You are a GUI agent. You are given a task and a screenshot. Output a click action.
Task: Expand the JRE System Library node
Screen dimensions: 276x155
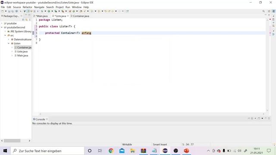[x=5, y=31]
